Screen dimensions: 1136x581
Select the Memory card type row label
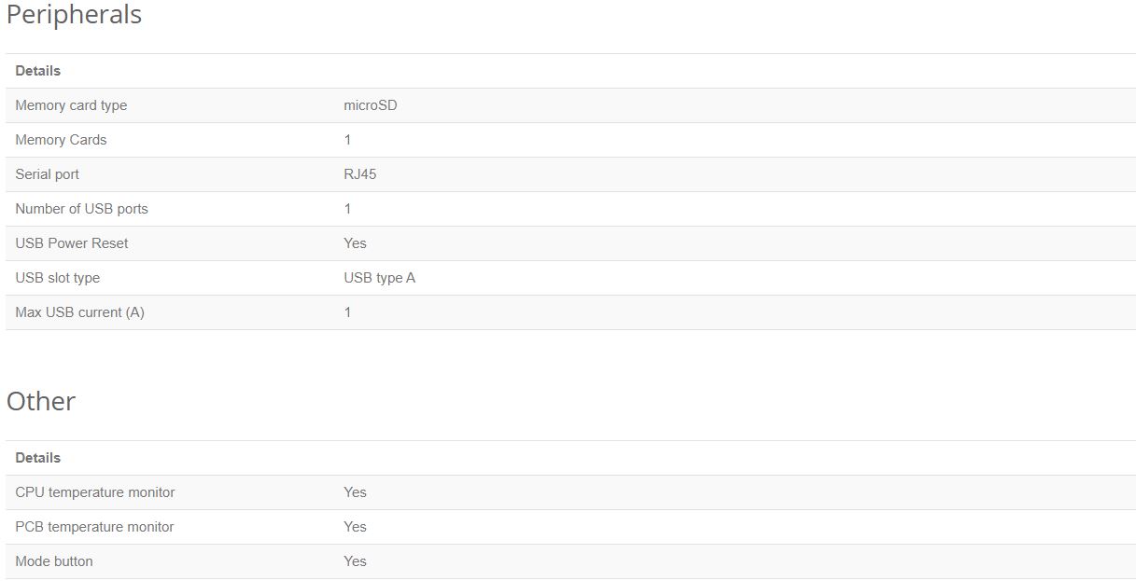tap(71, 105)
